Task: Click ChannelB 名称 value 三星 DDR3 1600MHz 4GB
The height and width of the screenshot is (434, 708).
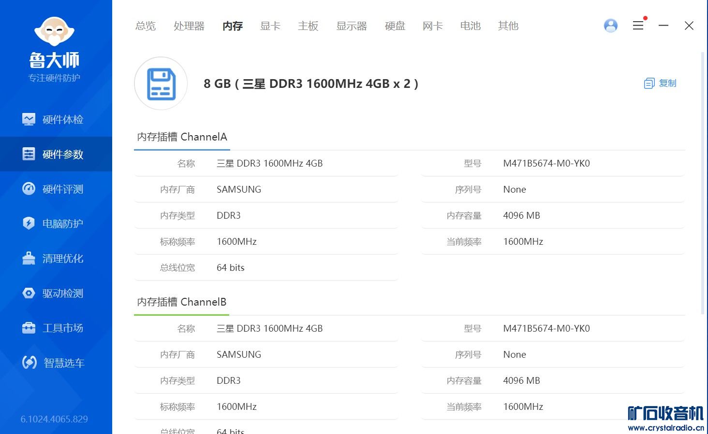Action: coord(269,328)
